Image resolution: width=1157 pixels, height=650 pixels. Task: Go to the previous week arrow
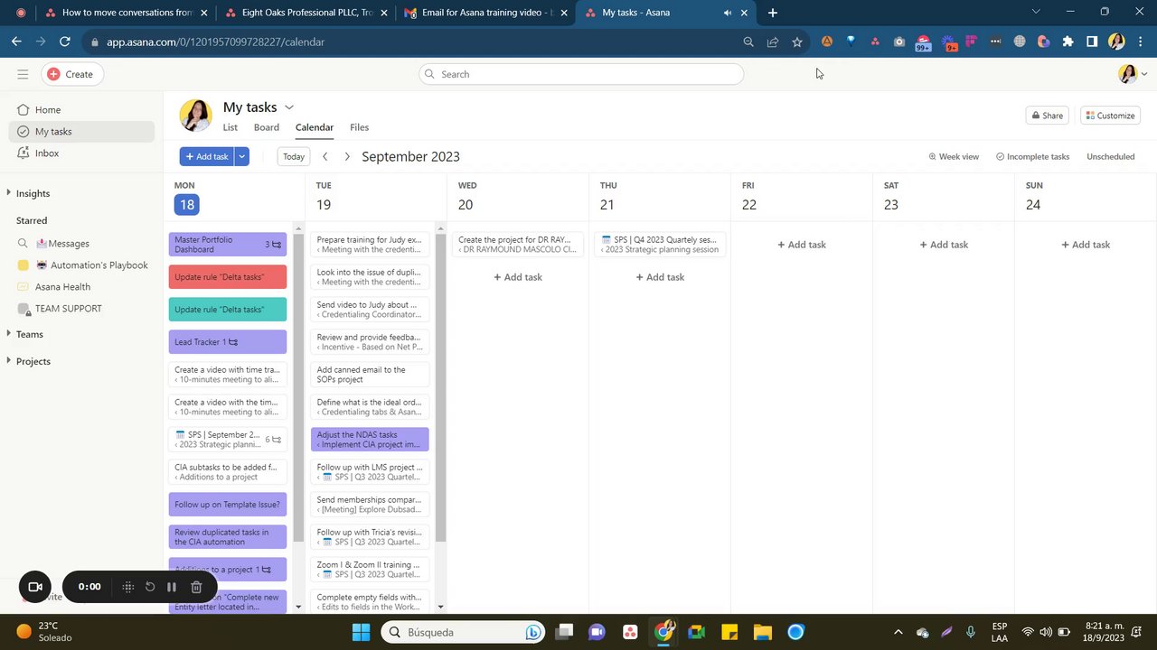(325, 156)
